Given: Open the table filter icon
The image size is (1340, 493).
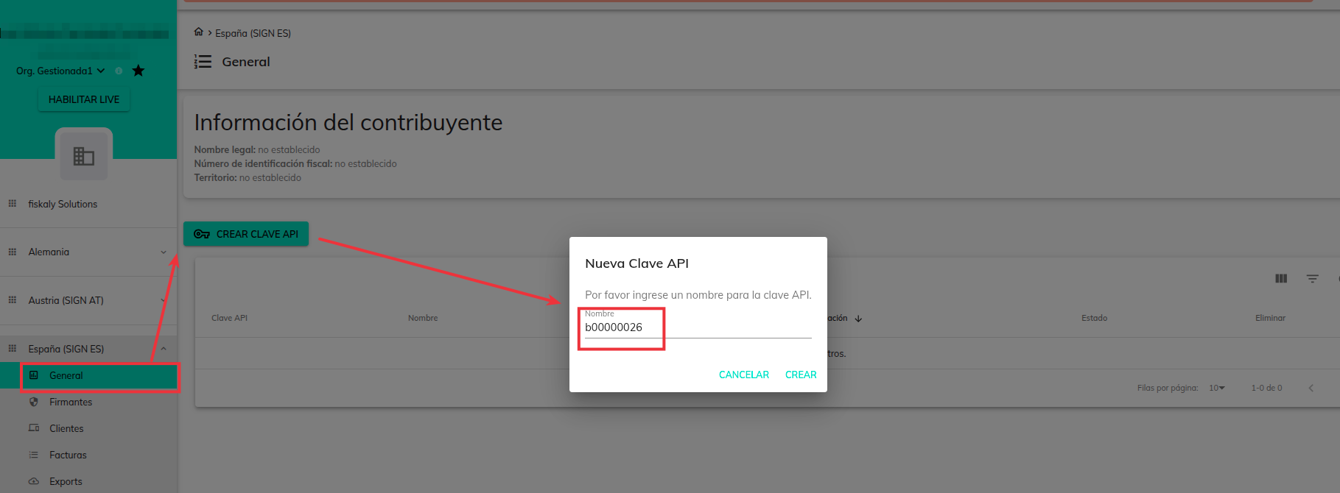Looking at the screenshot, I should 1312,279.
